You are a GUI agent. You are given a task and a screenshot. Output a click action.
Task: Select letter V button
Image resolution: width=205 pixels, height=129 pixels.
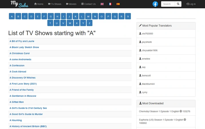(63, 23)
